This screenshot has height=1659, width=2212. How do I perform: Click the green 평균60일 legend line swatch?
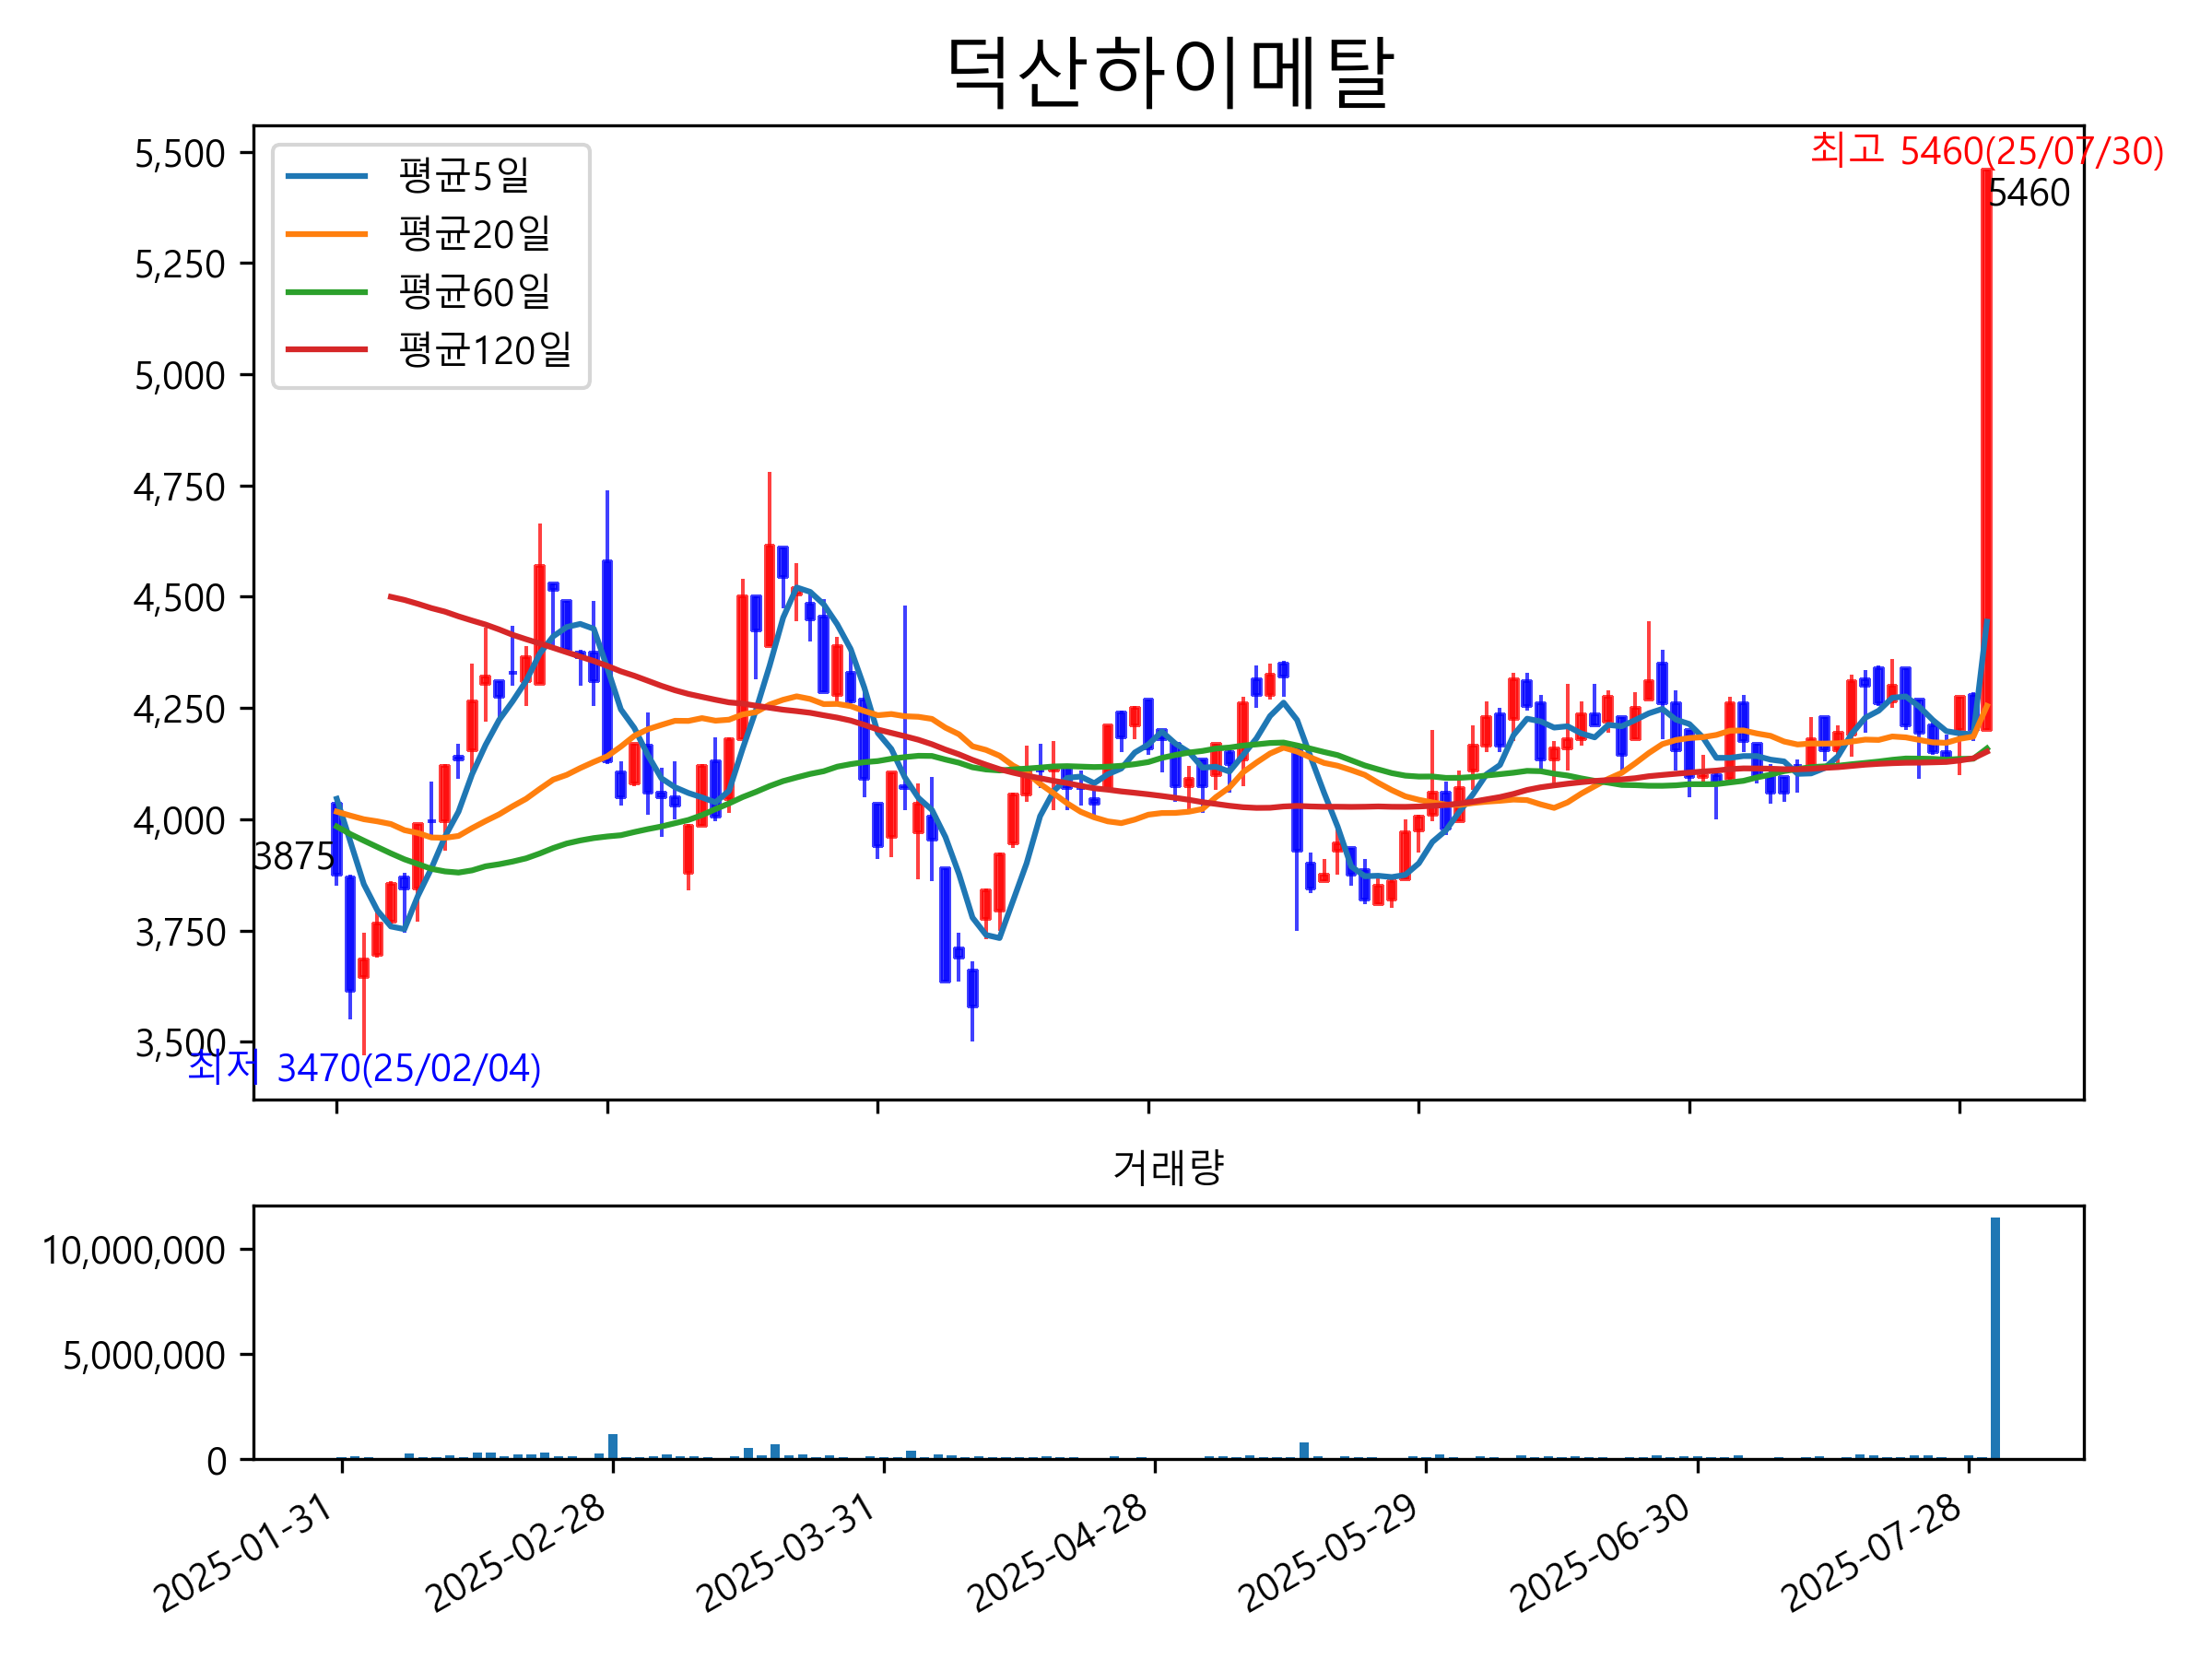[326, 292]
